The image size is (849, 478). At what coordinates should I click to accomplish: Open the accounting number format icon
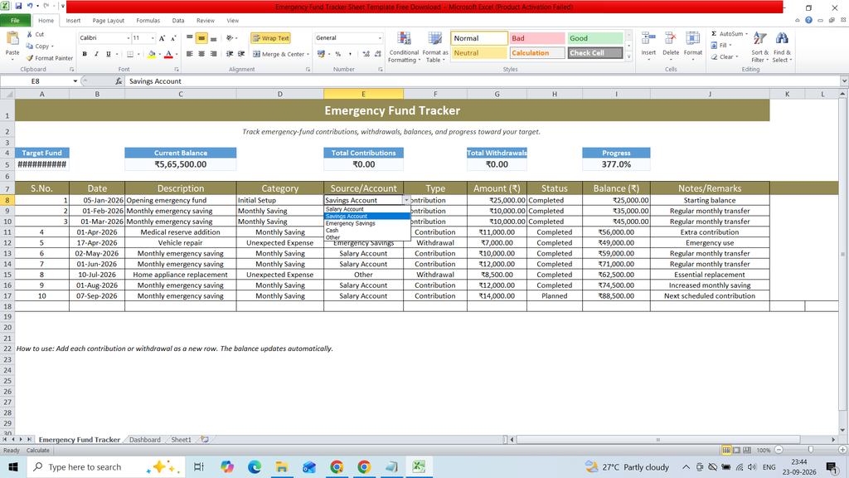tap(321, 54)
